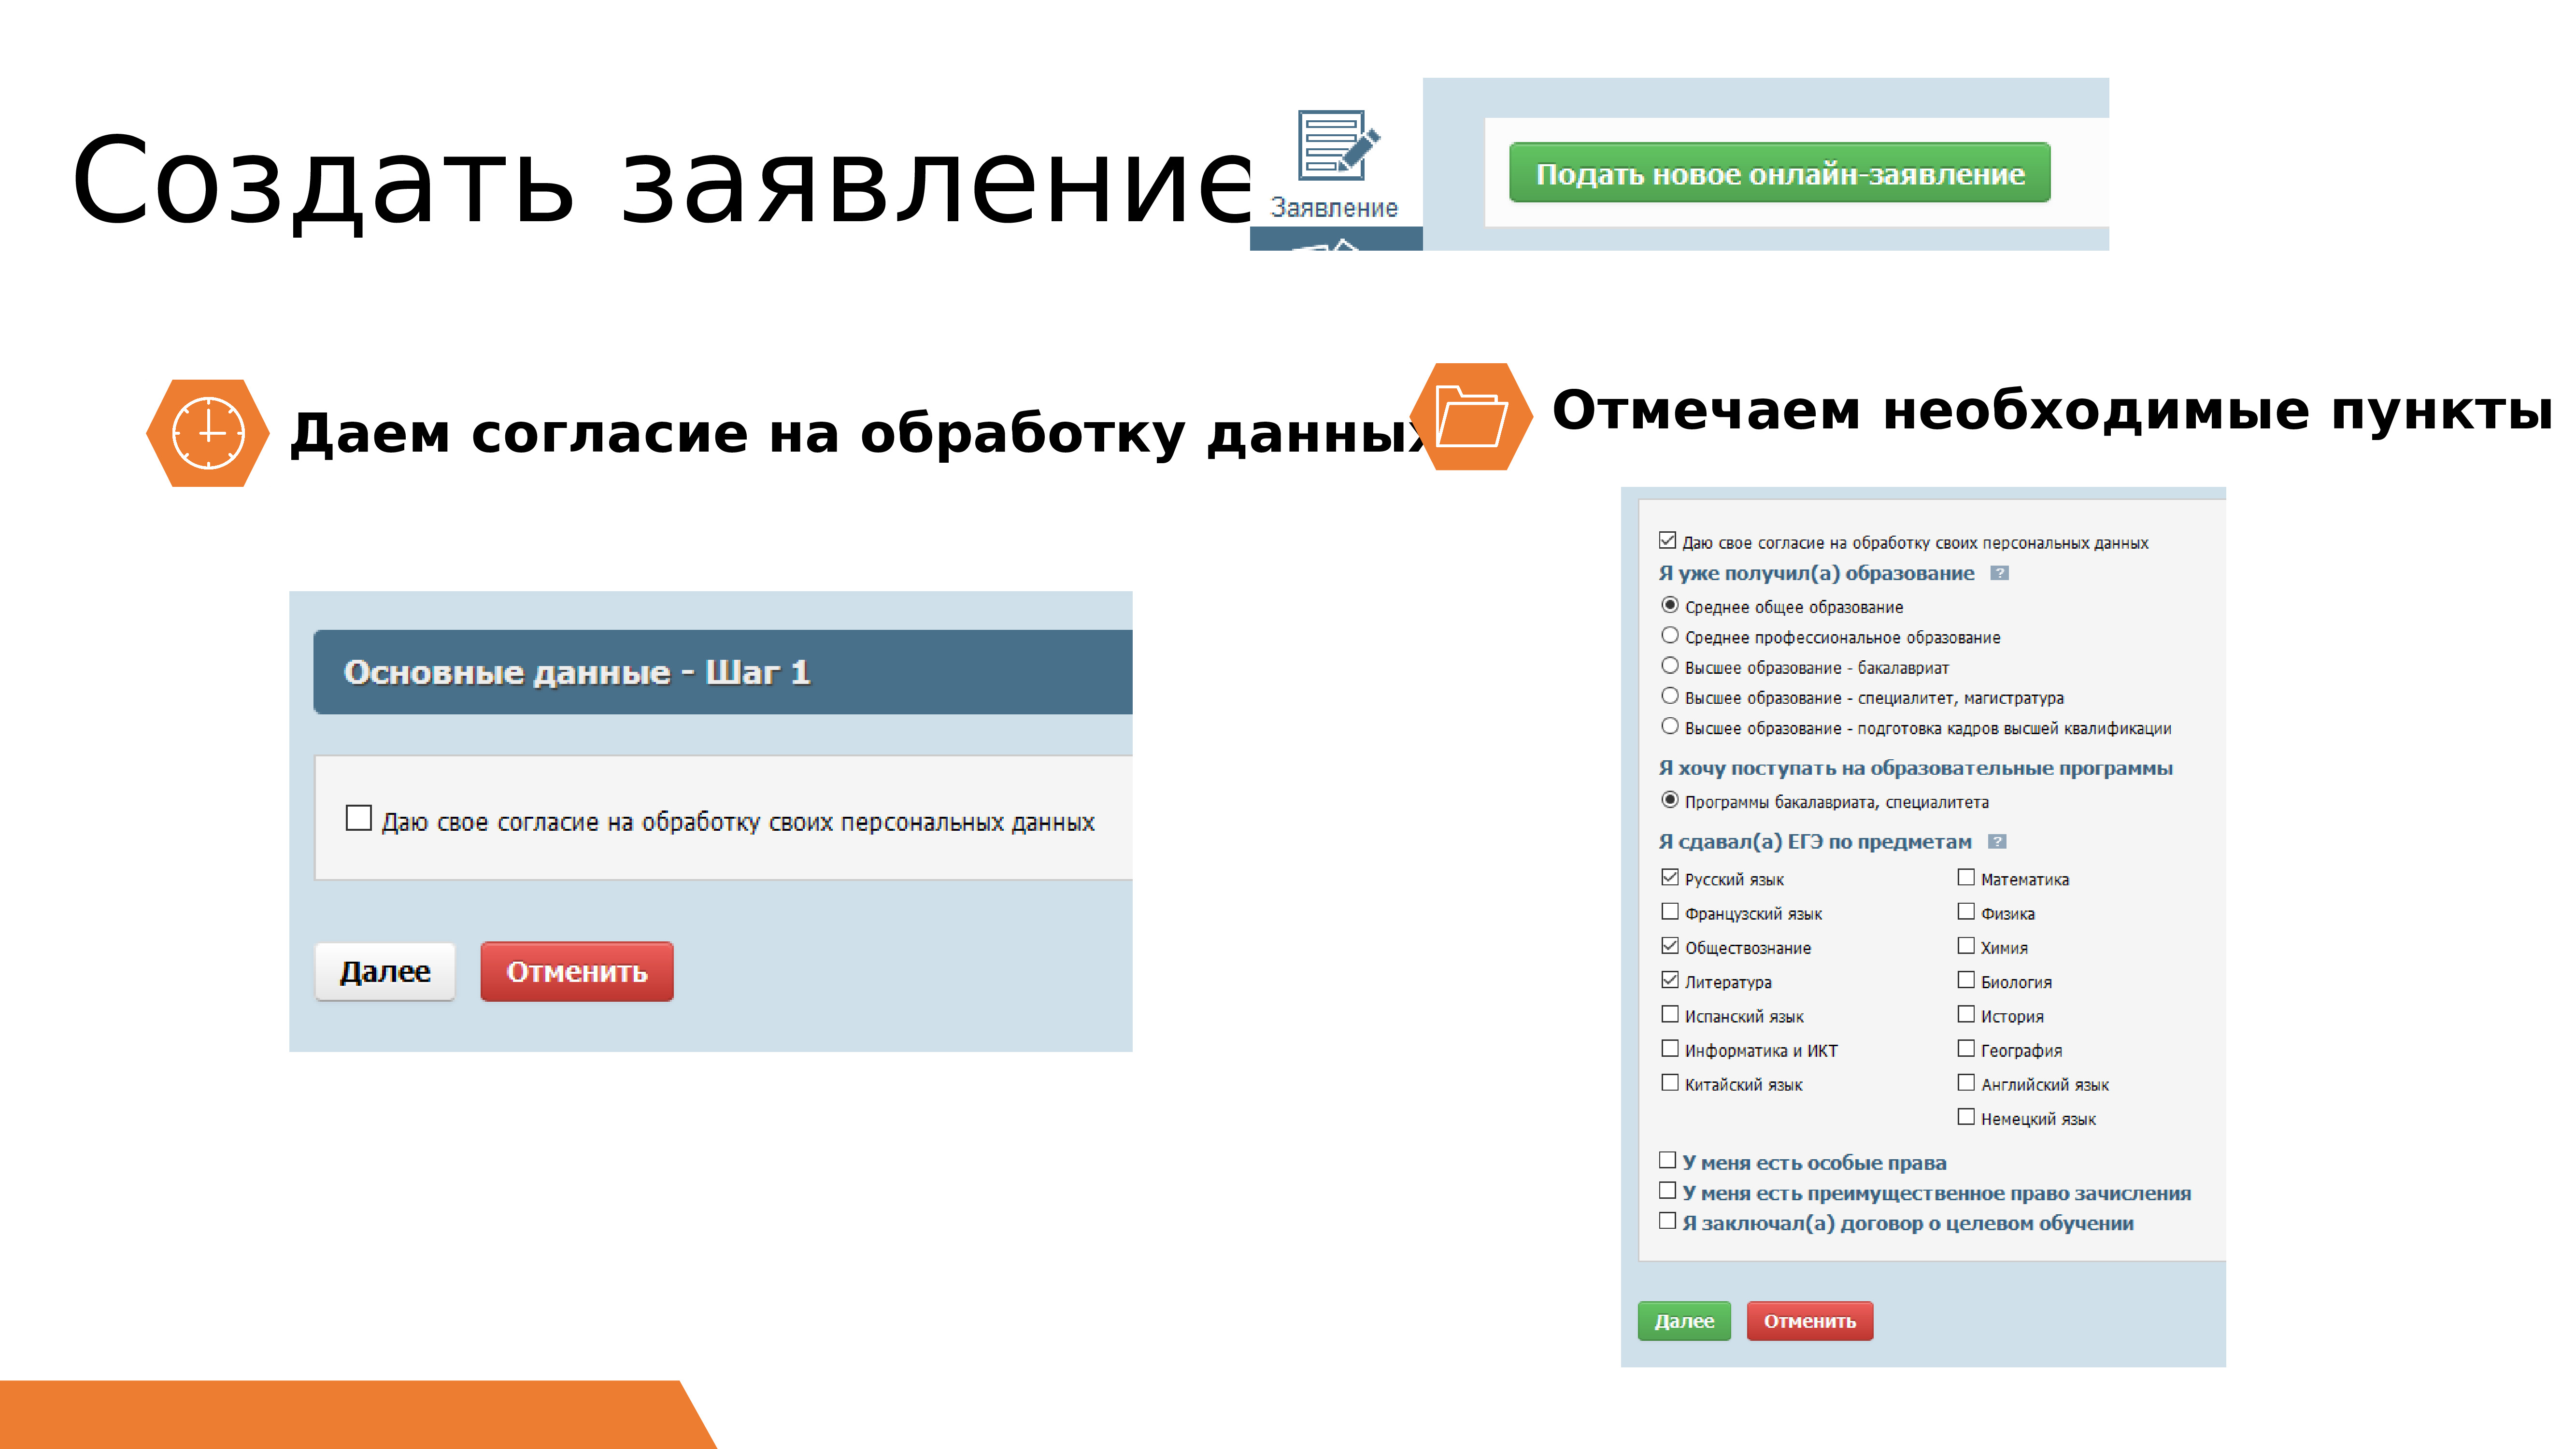Check 'У меня есть преимущественное право зачисления' checkbox
2576x1449 pixels.
1667,1190
